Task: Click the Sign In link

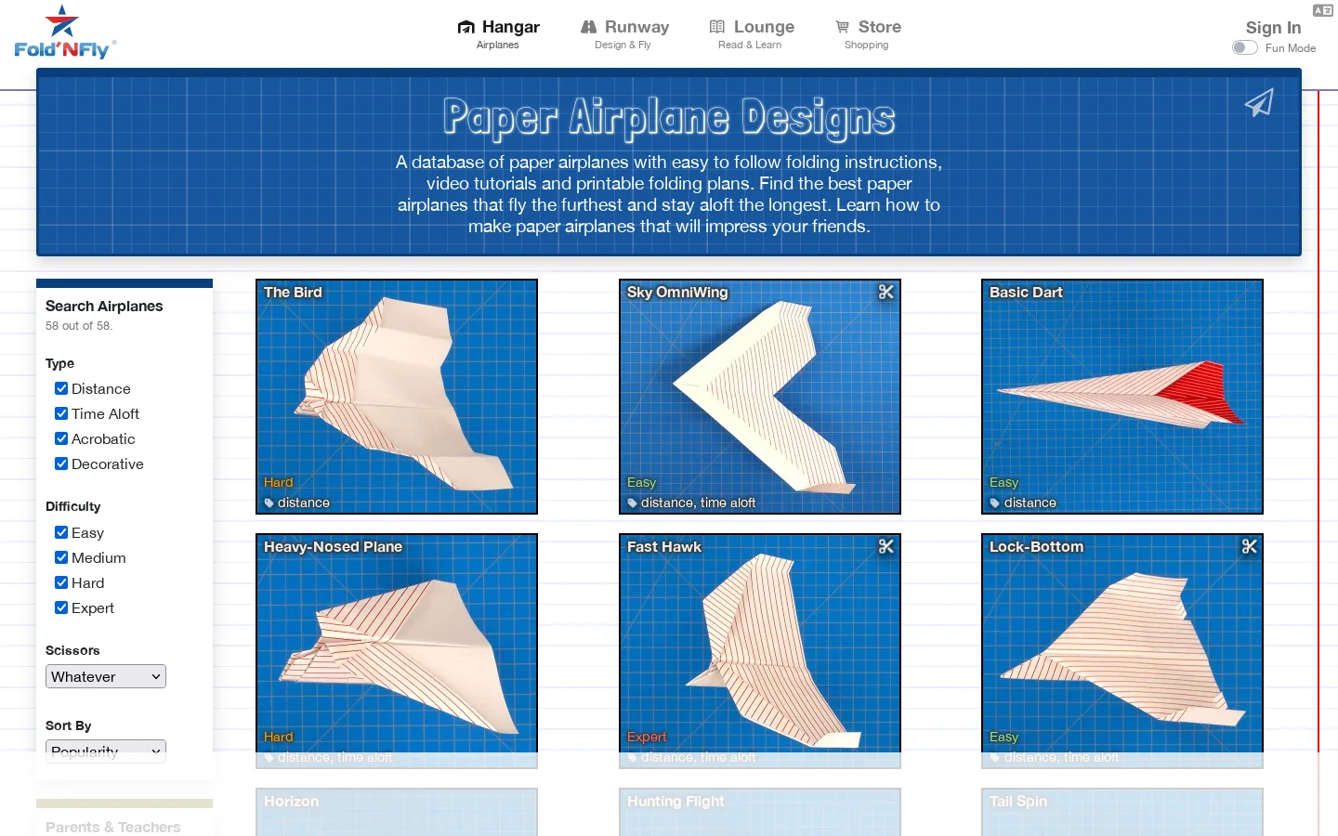Action: (1273, 28)
